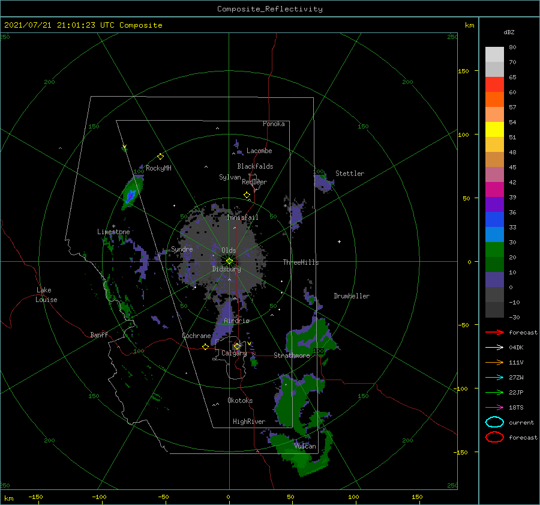Click the RedDeer city label

tap(254, 182)
